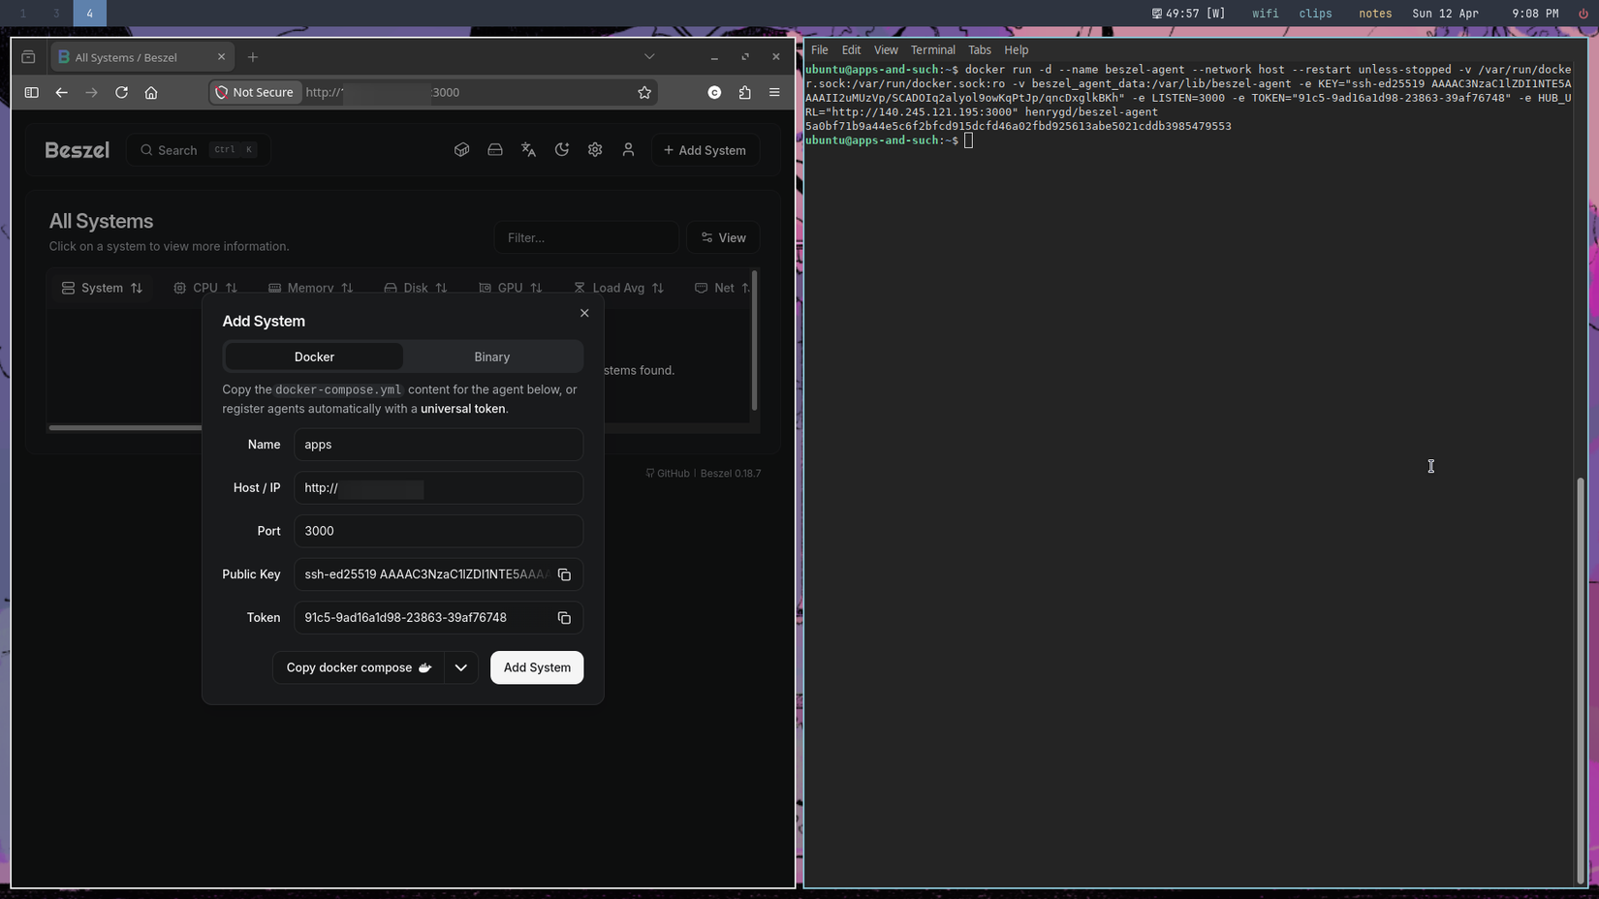Toggle dark mode moon icon in Beszel
The width and height of the screenshot is (1599, 899).
562,150
